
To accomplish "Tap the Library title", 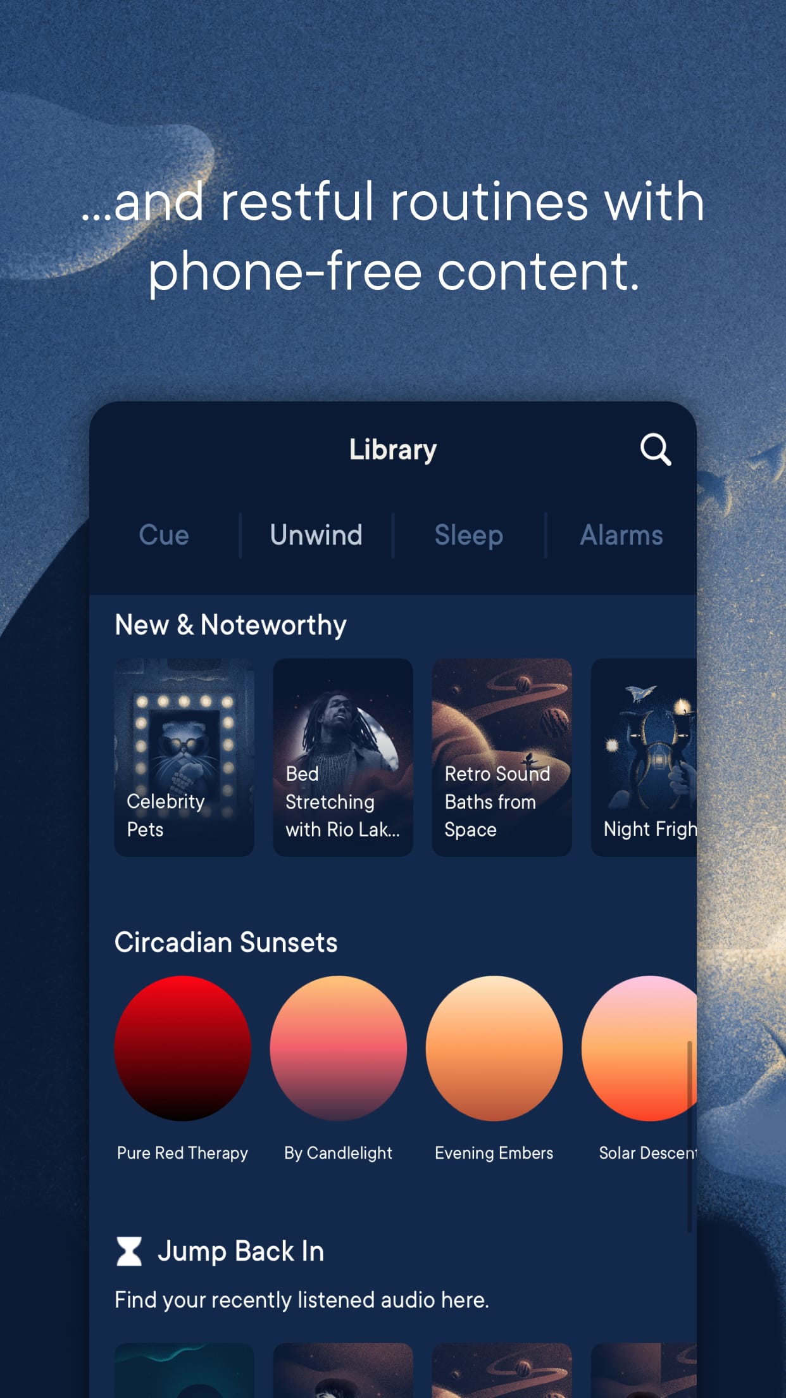I will pos(393,450).
